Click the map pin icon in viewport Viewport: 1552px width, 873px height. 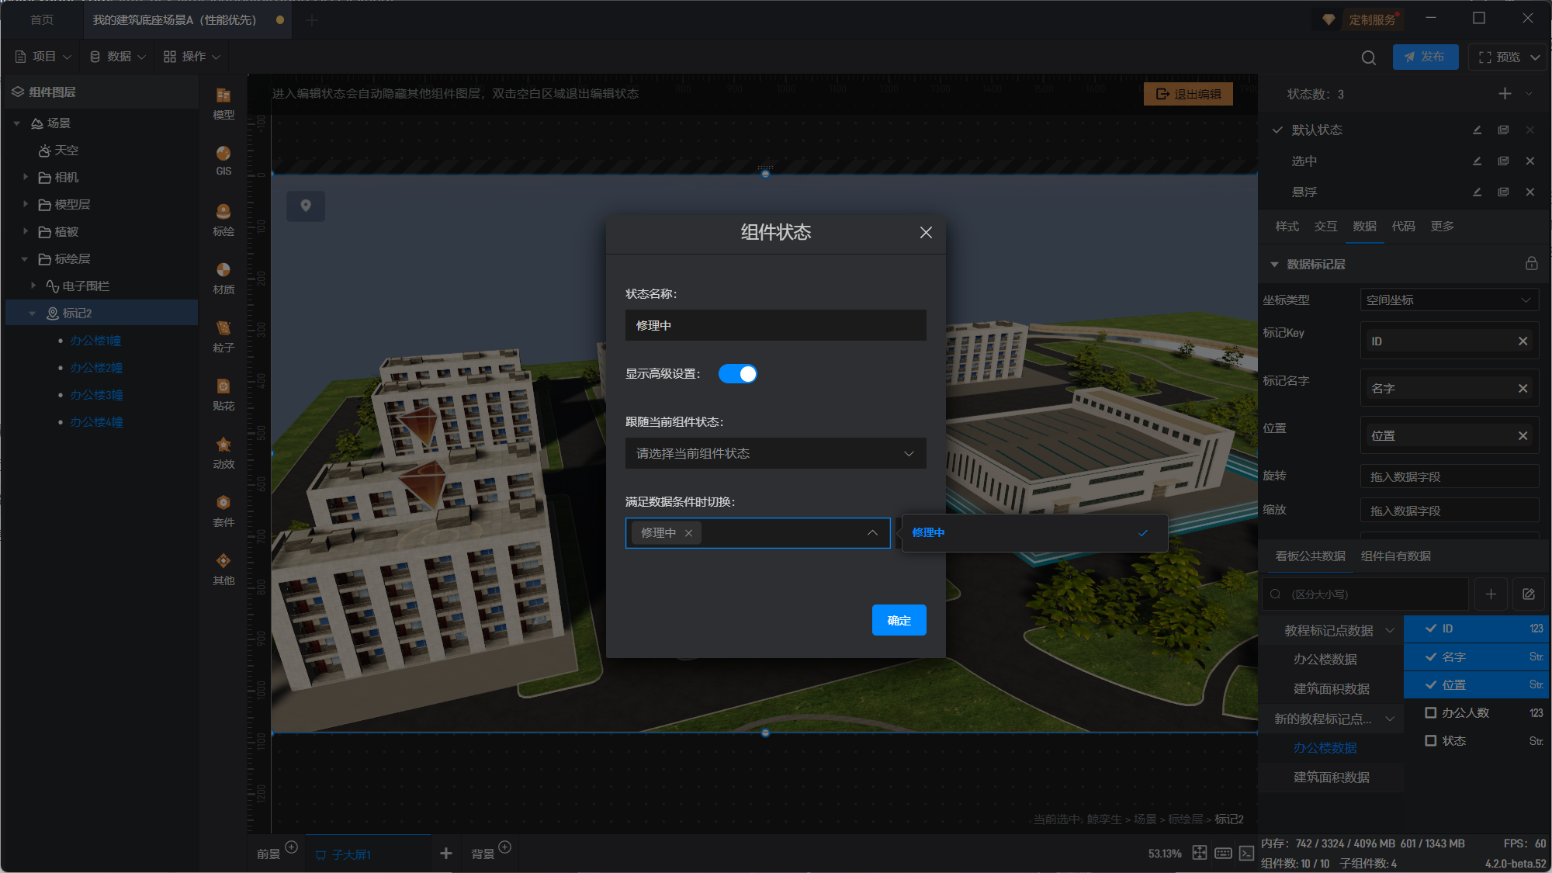pyautogui.click(x=306, y=206)
